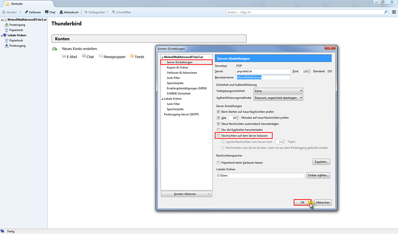This screenshot has width=398, height=234.
Task: Toggle Beim Starten auf neue Nachrichten prüfen
Action: click(x=218, y=112)
